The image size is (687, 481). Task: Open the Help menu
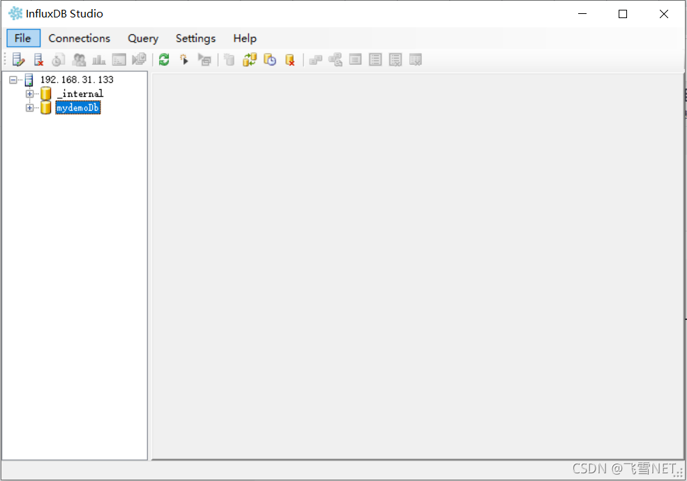[245, 38]
